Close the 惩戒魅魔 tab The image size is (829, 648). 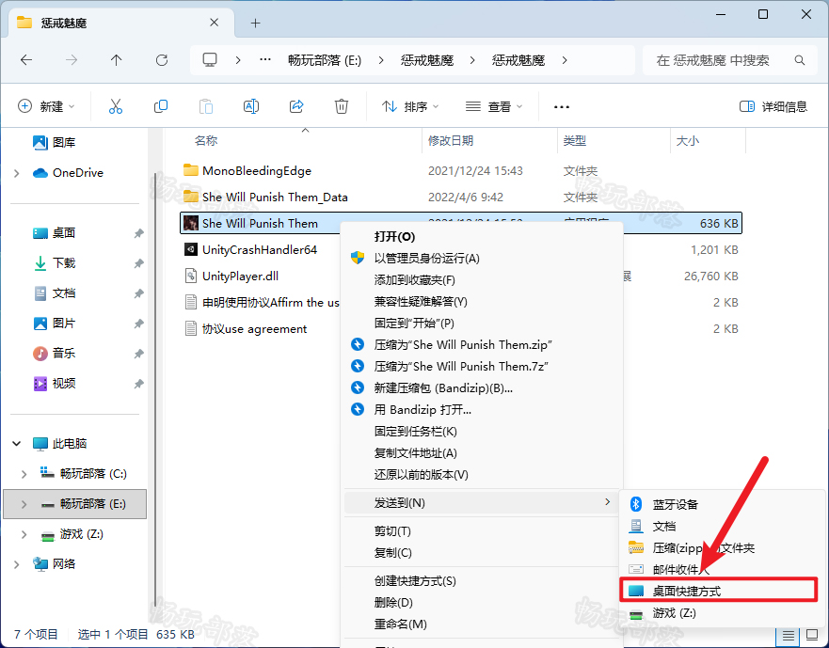pos(215,23)
